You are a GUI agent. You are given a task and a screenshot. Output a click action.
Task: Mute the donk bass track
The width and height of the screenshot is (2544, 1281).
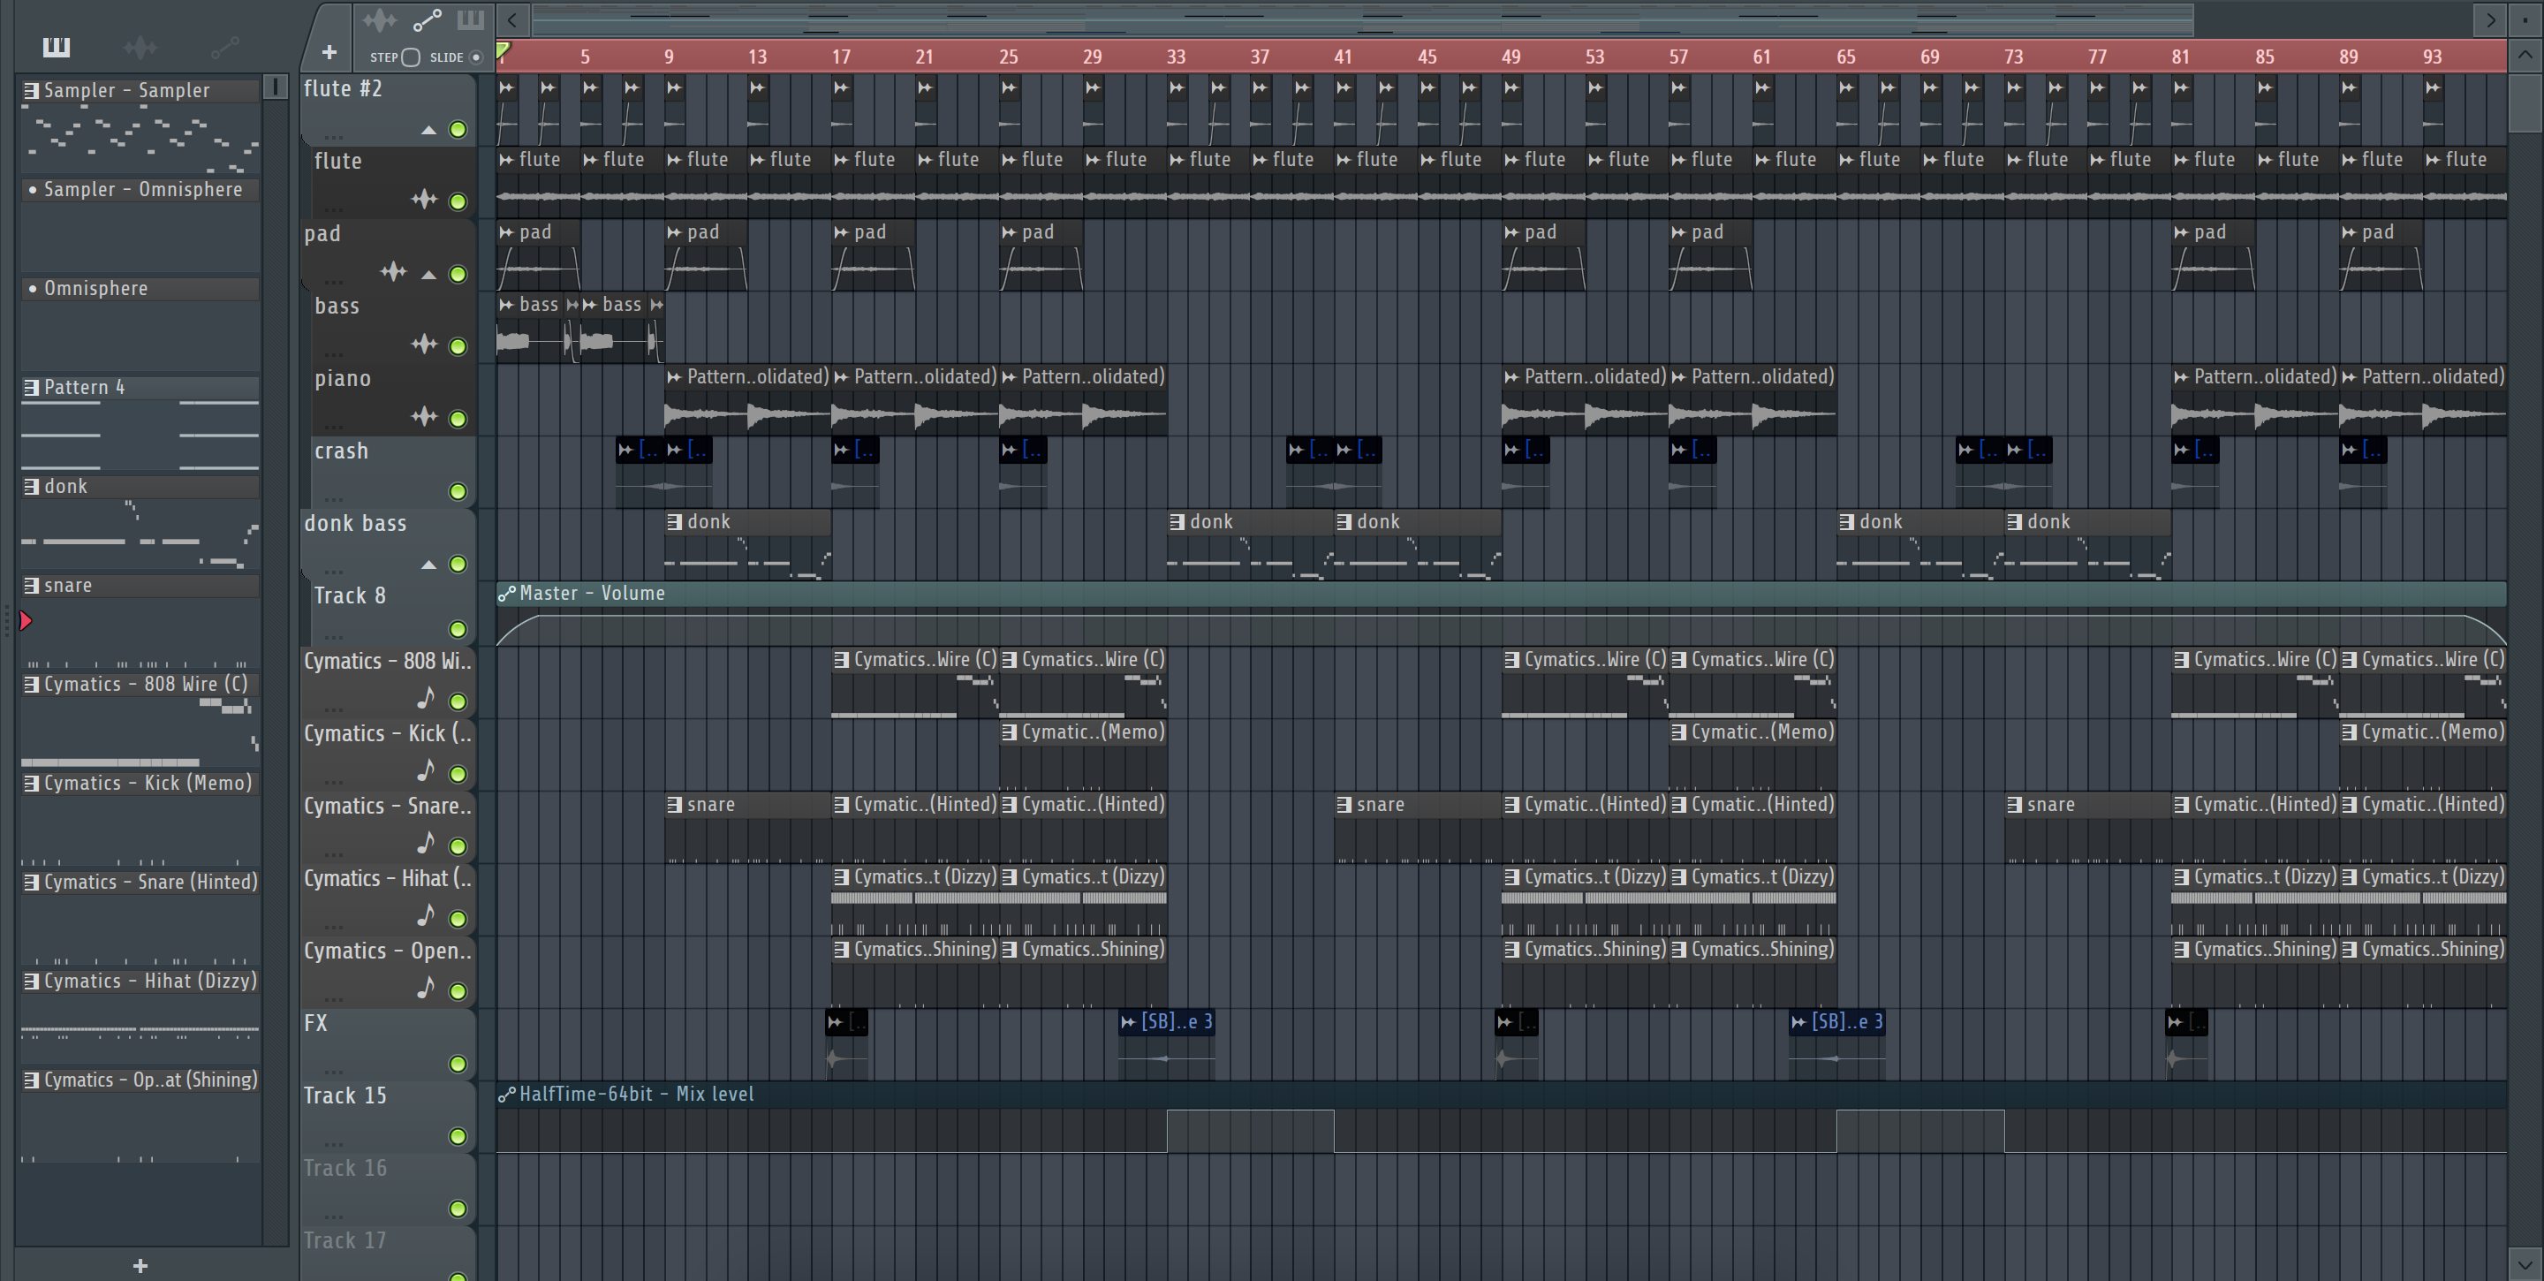click(x=458, y=564)
